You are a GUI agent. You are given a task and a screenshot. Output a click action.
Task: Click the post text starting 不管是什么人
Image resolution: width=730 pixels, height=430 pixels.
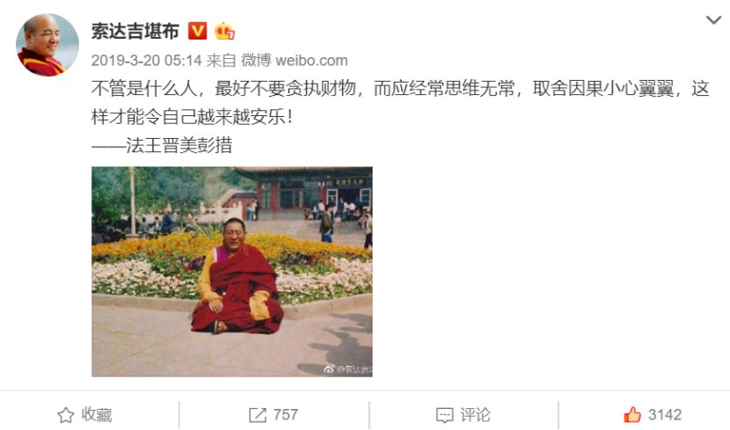coord(400,89)
